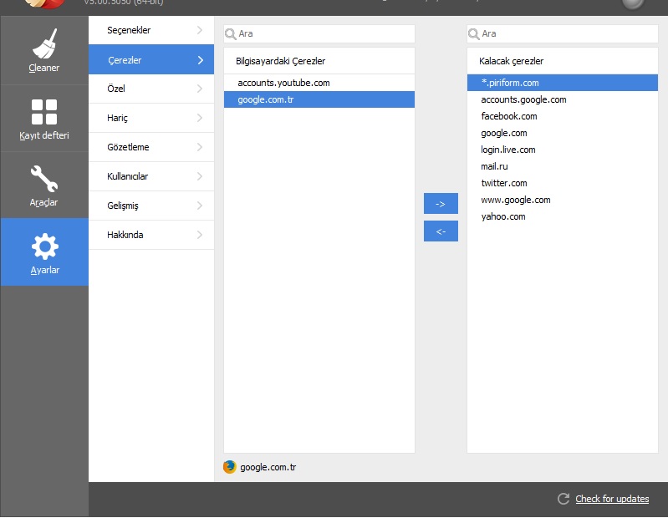The image size is (668, 518).
Task: Expand Seçenekler chevron arrow
Action: (x=200, y=30)
